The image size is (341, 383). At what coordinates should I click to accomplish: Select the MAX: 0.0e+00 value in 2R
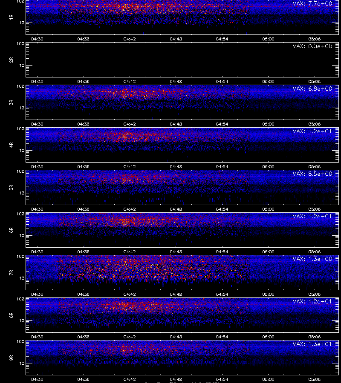coord(312,46)
